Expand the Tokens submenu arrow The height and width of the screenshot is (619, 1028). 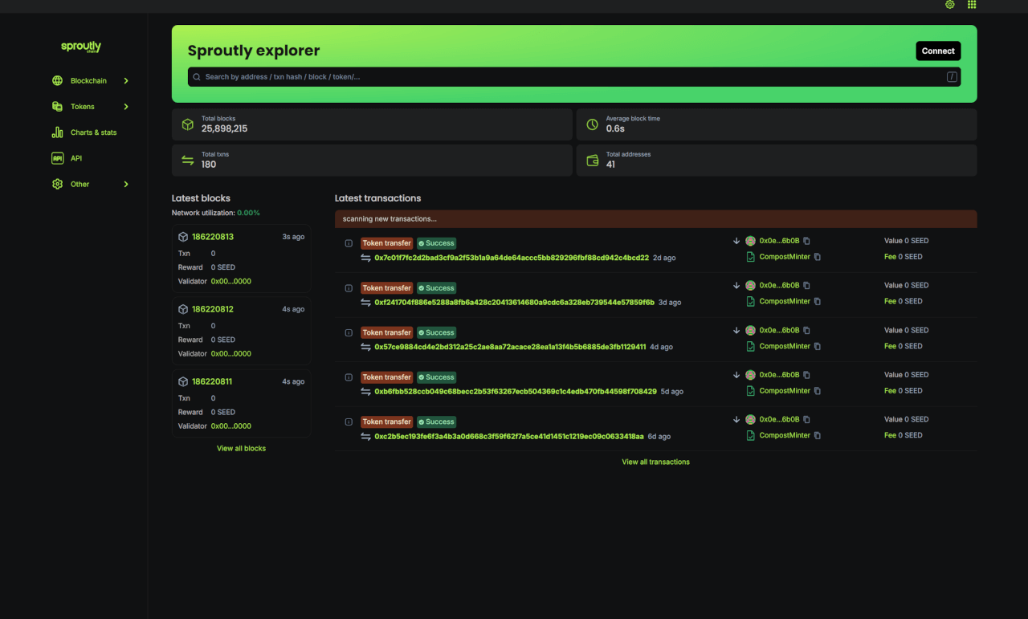tap(126, 107)
